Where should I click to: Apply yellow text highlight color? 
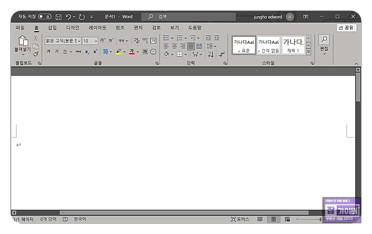coord(119,51)
